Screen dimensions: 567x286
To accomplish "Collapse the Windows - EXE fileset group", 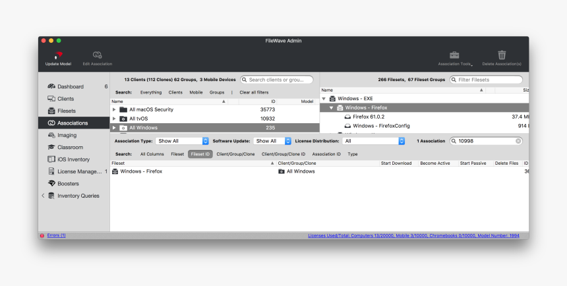I will (324, 98).
